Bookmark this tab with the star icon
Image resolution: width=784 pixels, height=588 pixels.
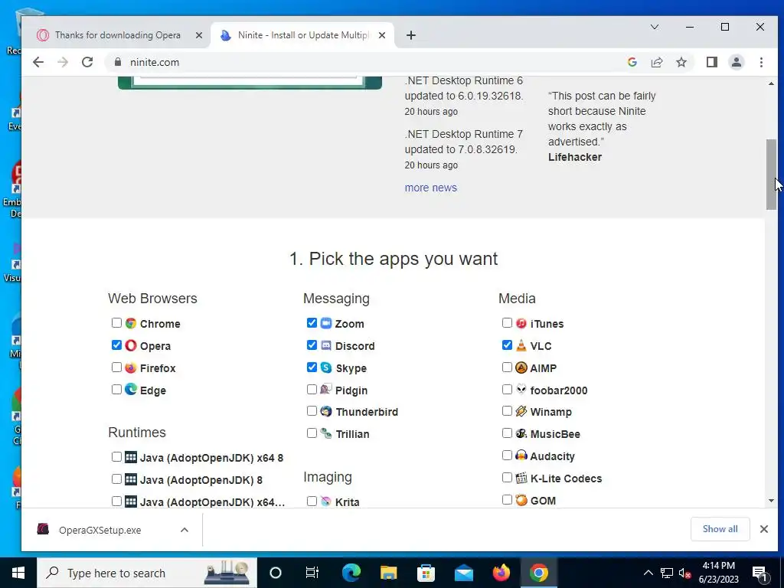[x=681, y=62]
